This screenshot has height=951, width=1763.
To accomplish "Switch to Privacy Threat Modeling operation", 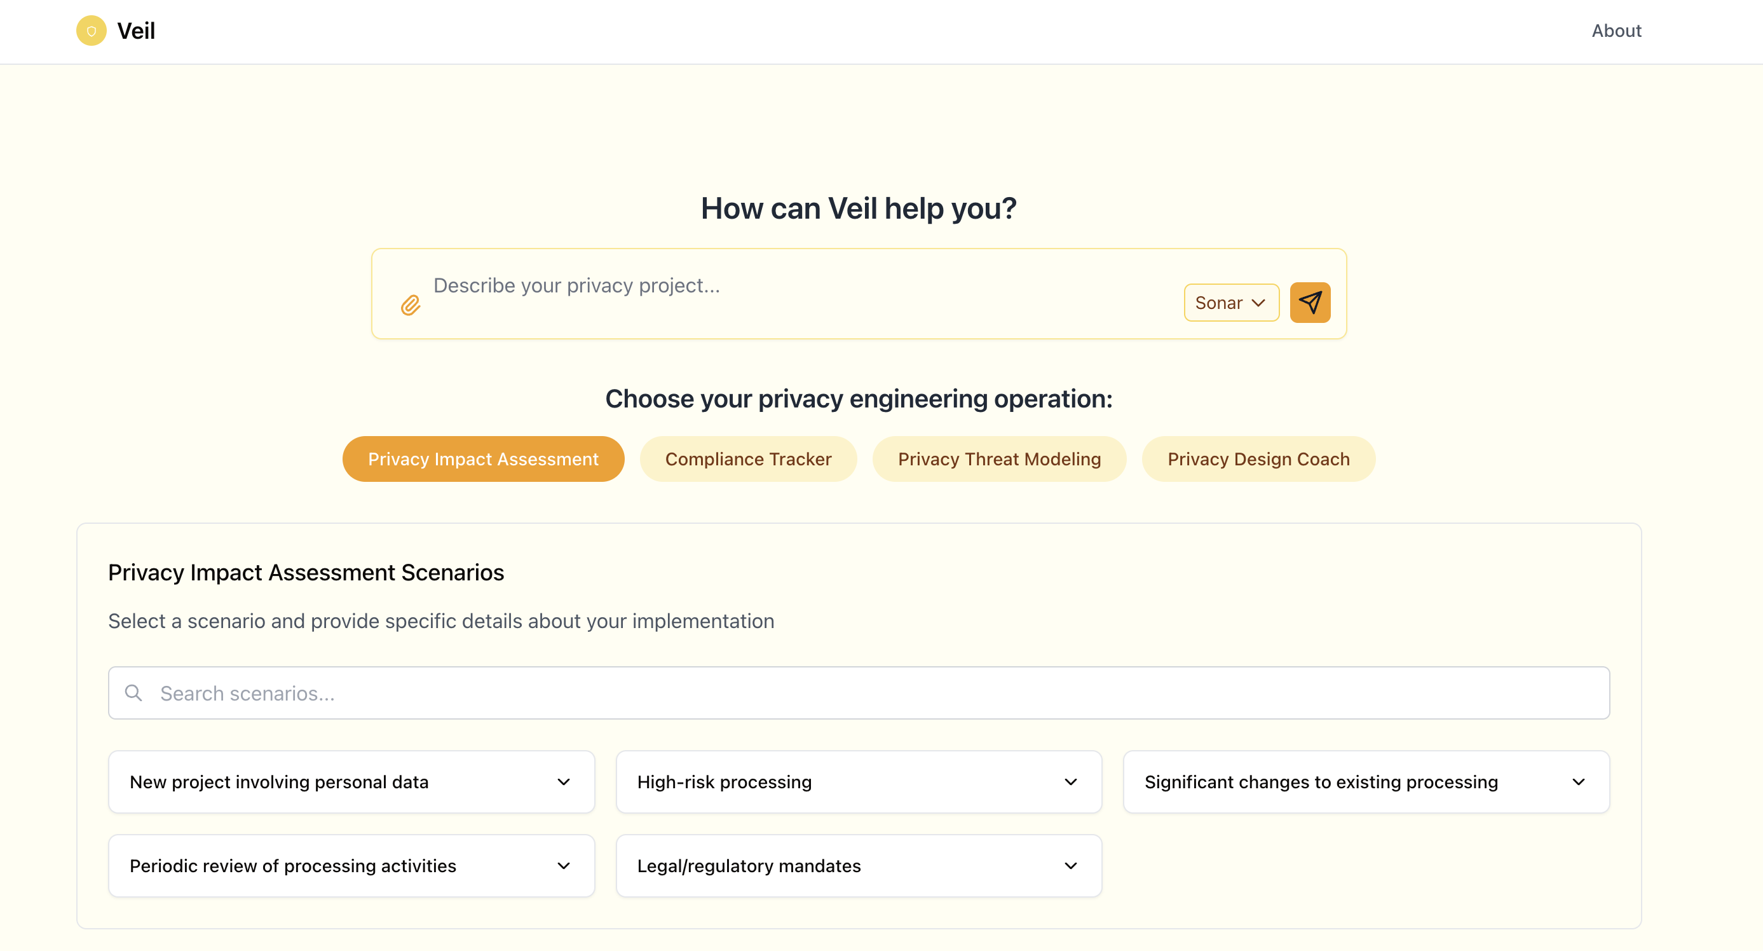I will pyautogui.click(x=998, y=459).
